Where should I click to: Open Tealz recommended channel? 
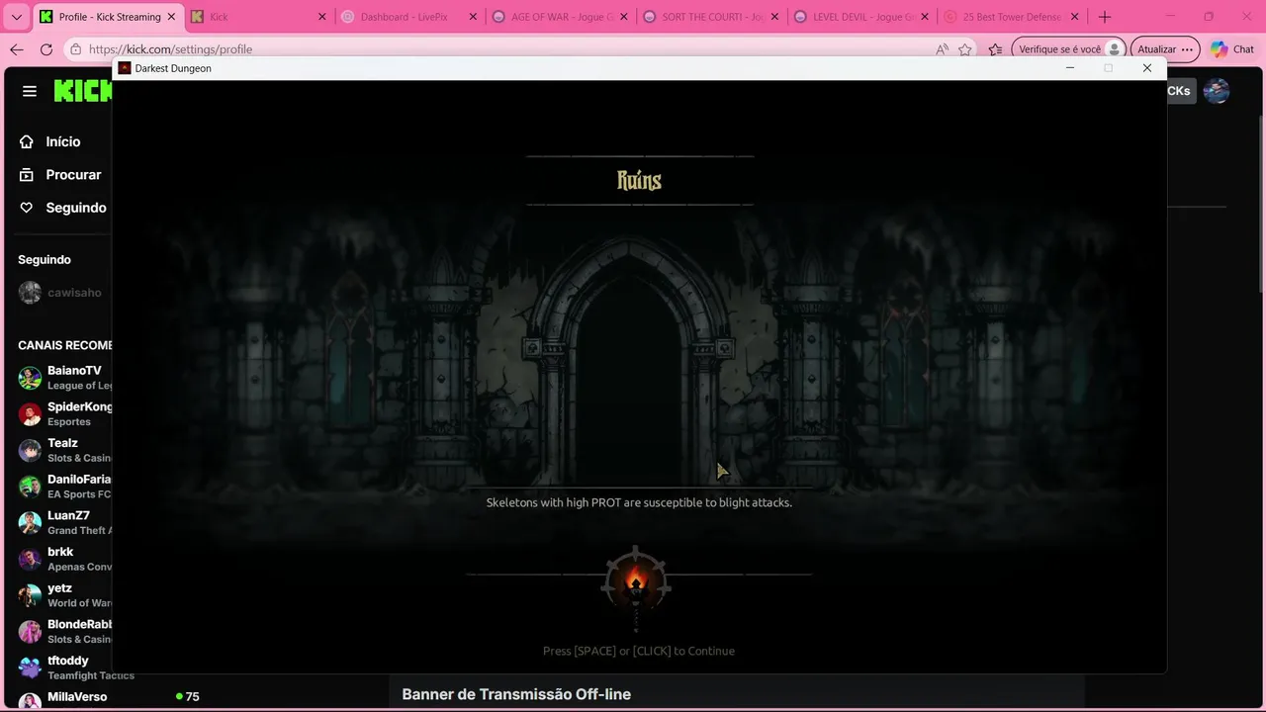click(x=63, y=450)
